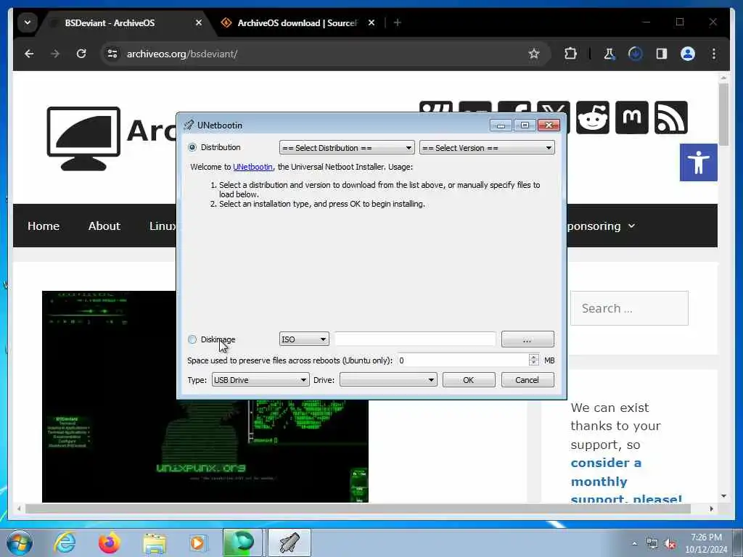Bookmark this page with star icon
Image resolution: width=743 pixels, height=557 pixels.
click(x=534, y=54)
